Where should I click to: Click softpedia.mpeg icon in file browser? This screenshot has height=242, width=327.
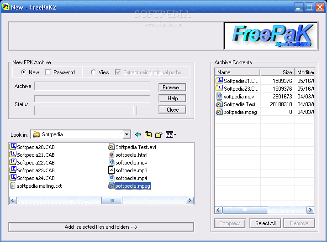[x=111, y=185]
